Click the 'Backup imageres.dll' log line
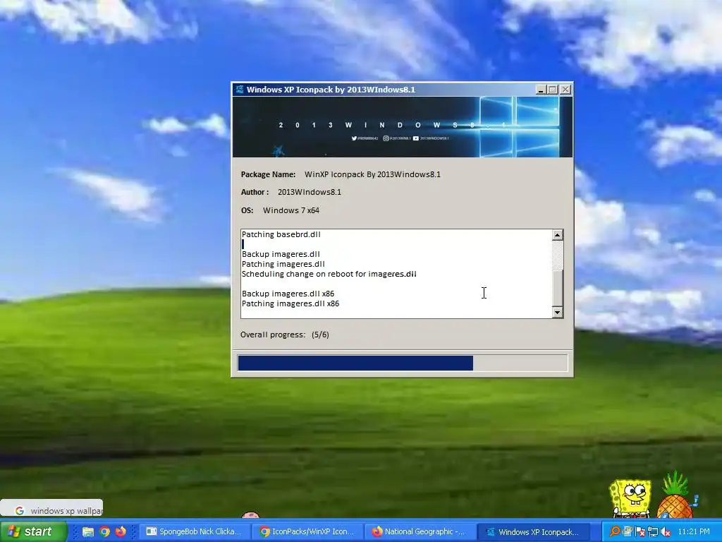 pyautogui.click(x=281, y=254)
